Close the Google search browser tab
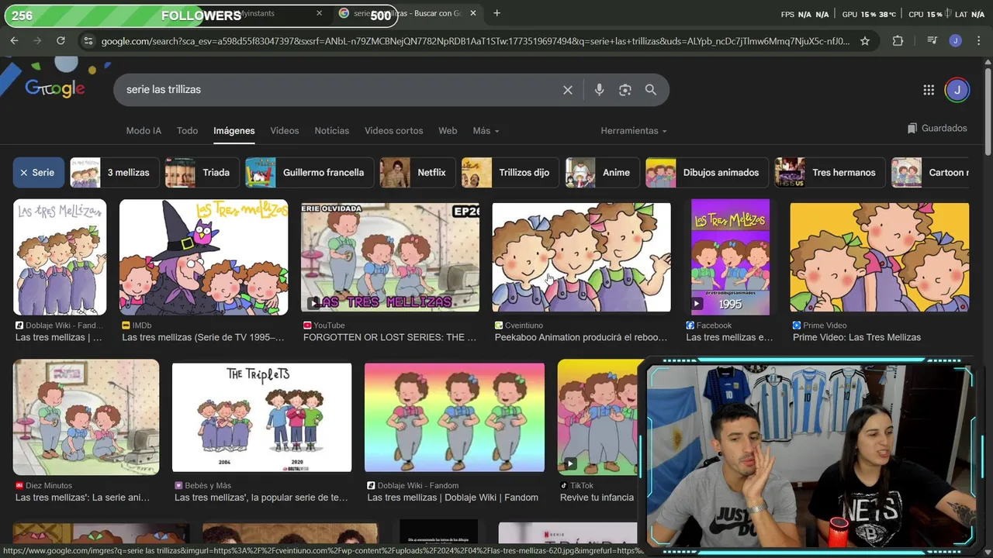The height and width of the screenshot is (558, 993). point(473,13)
